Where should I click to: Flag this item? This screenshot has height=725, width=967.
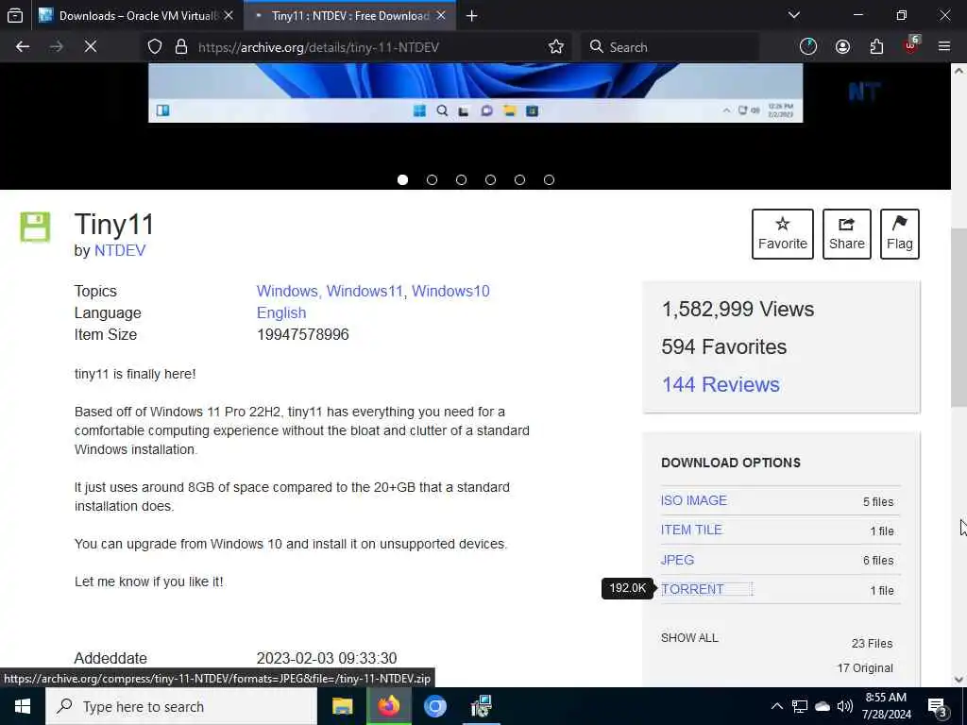[900, 234]
